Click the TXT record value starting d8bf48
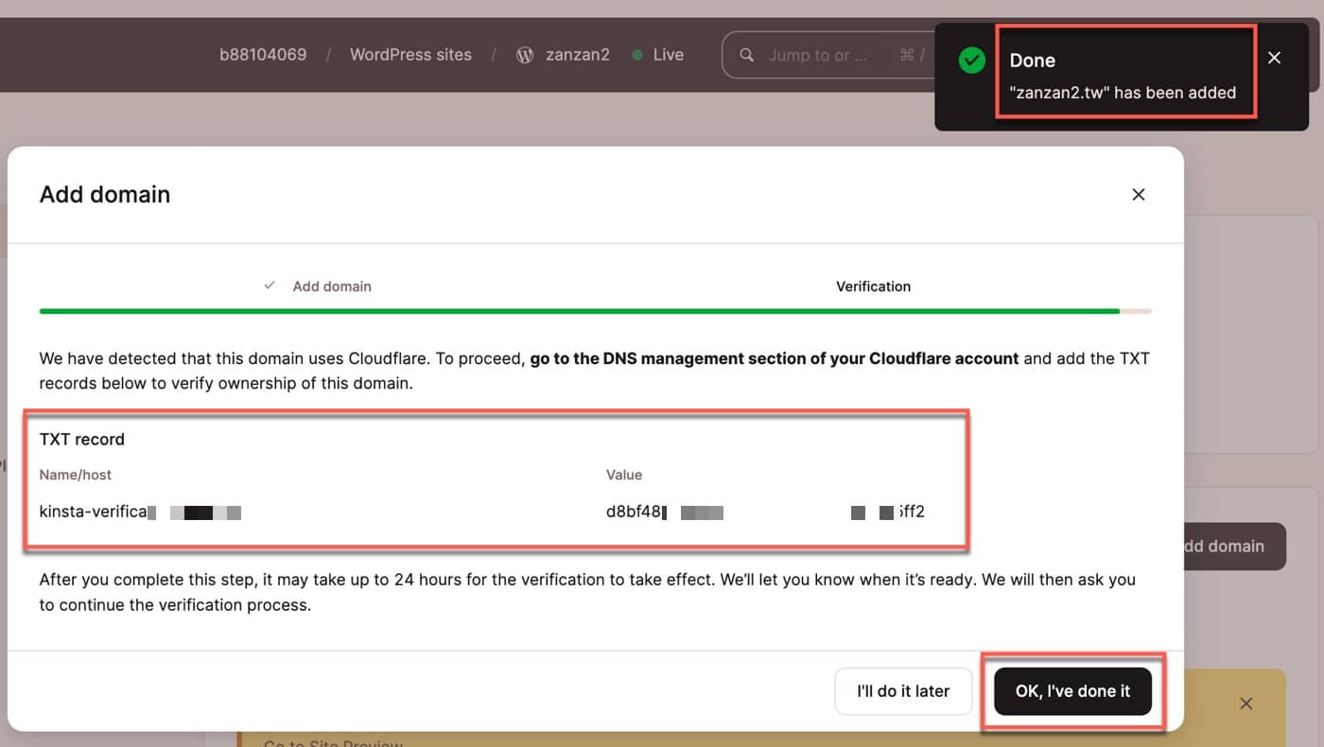Viewport: 1324px width, 747px height. point(765,512)
